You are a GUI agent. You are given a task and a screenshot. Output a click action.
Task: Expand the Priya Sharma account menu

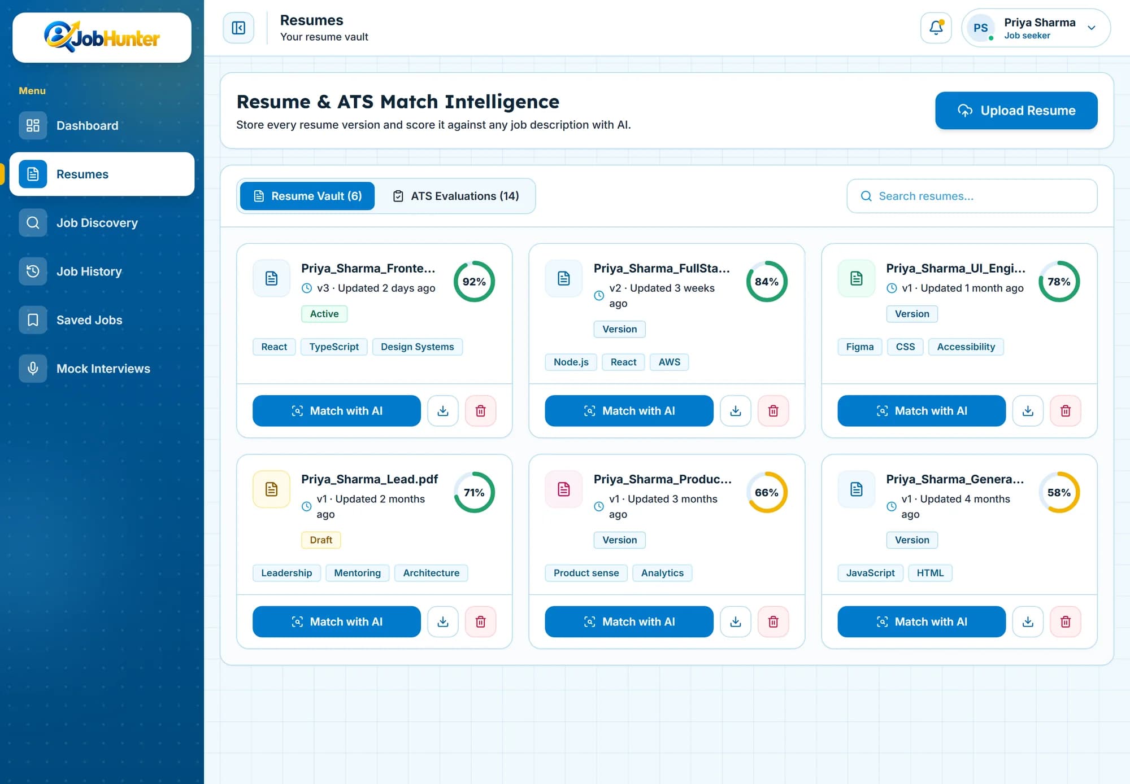pos(1036,28)
